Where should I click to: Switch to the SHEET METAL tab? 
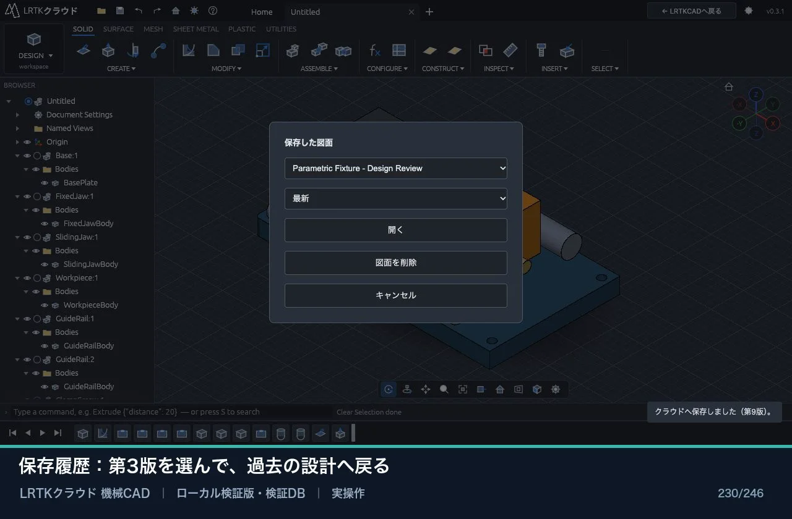coord(196,29)
